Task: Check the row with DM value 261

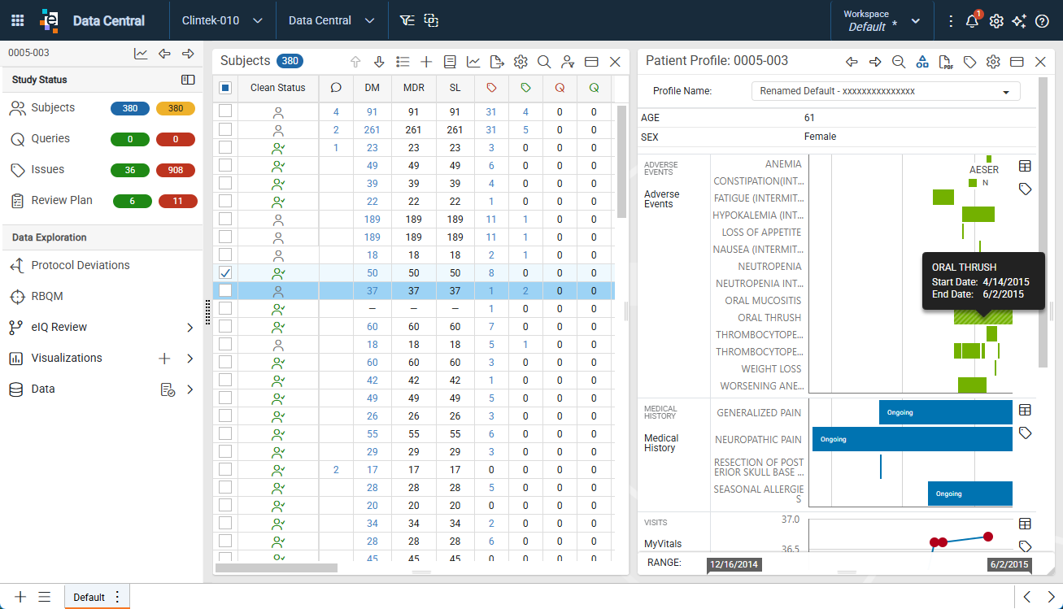Action: (x=225, y=129)
